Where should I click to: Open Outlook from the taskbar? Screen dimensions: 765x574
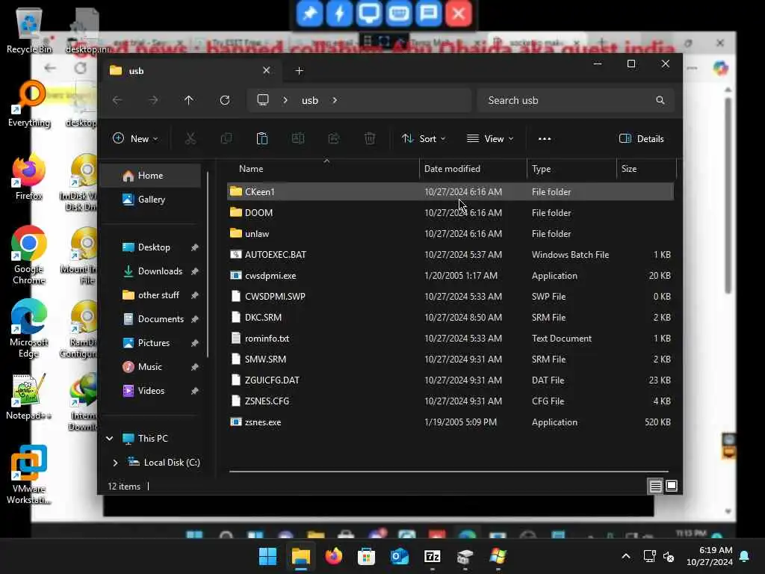[400, 556]
